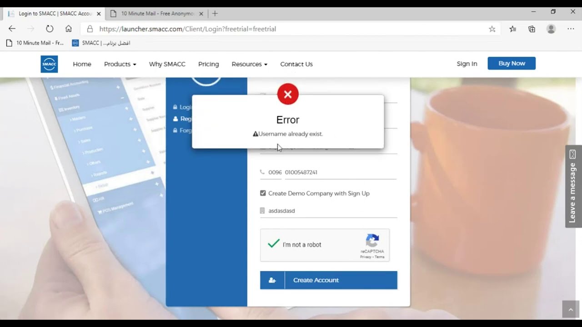Click the phone icon beside number field

tap(262, 172)
